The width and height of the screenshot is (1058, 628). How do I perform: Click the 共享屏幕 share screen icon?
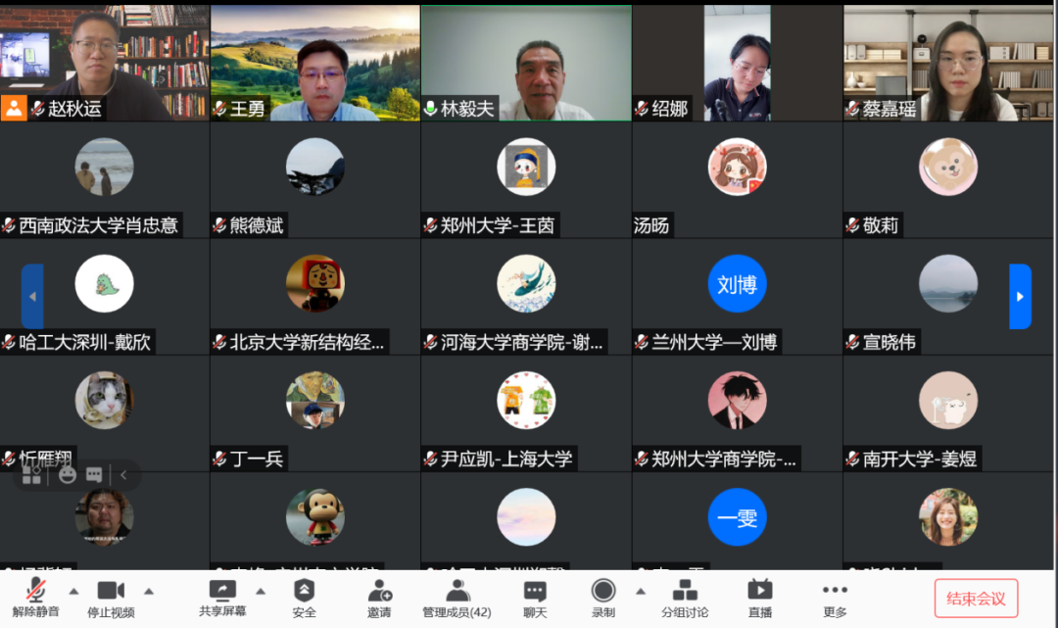click(x=222, y=590)
